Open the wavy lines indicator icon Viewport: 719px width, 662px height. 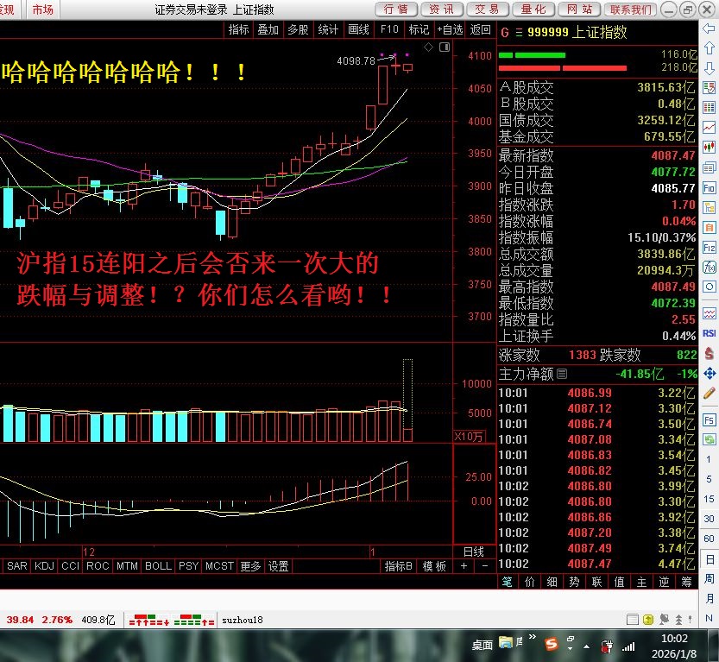point(709,313)
